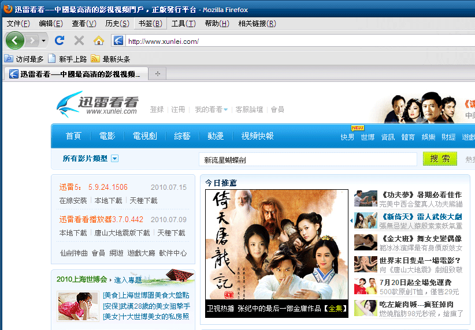Open 世界末日隻是一場電影? link
The height and width of the screenshot is (330, 475).
(420, 260)
